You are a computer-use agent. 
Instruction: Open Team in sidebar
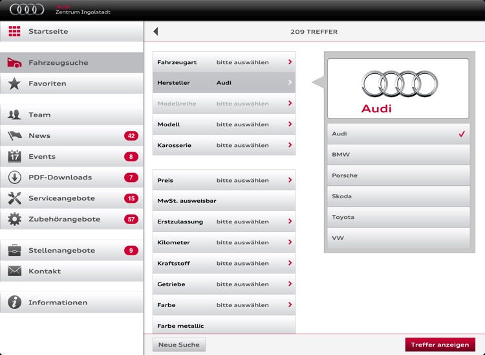click(x=71, y=115)
